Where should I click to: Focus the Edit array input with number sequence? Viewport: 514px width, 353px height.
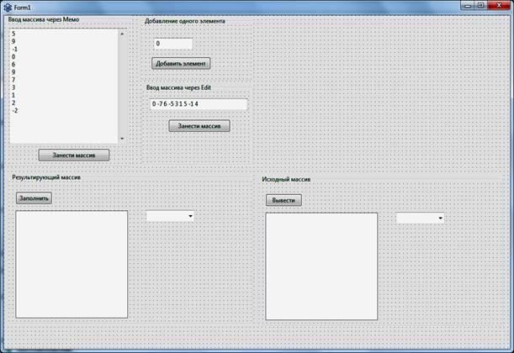199,104
